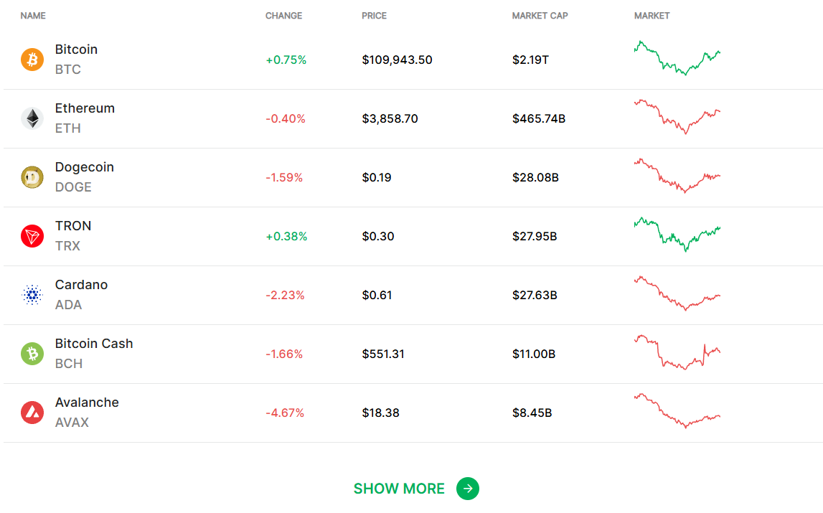The height and width of the screenshot is (513, 823).
Task: Click the $28.08B market cap
Action: [535, 177]
